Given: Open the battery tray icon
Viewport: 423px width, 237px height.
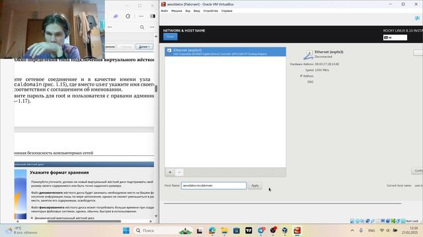Looking at the screenshot, I should [395, 230].
